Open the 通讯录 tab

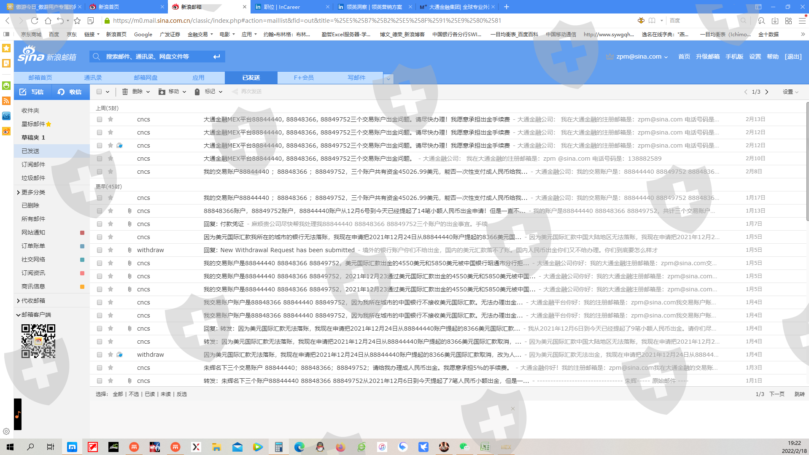click(93, 78)
